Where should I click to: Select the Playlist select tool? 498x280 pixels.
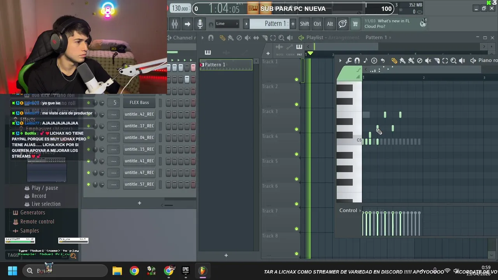(273, 38)
